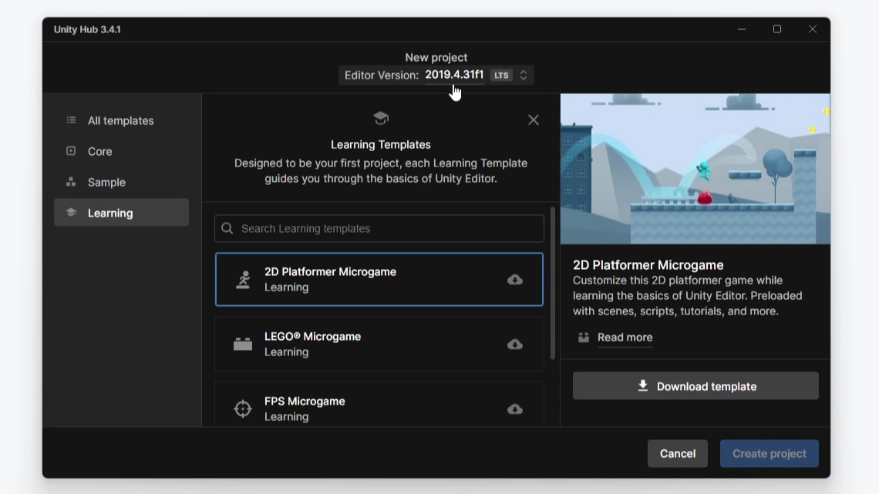Click the 2D Platformer preview image

tap(695, 169)
